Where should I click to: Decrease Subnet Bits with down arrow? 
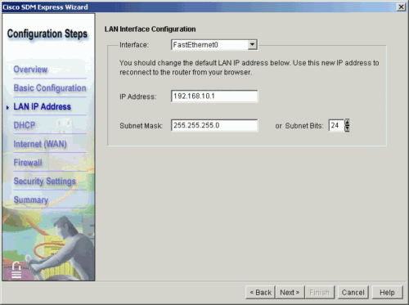347,128
